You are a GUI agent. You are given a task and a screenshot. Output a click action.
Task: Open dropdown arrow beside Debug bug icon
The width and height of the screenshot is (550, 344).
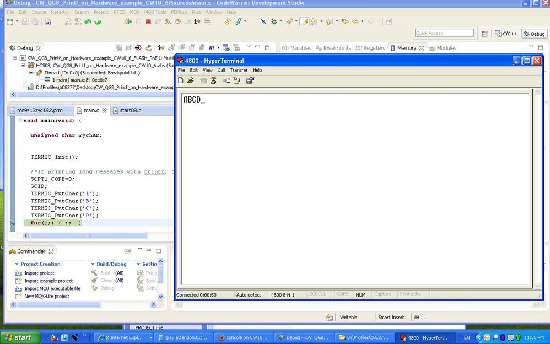tap(281, 21)
